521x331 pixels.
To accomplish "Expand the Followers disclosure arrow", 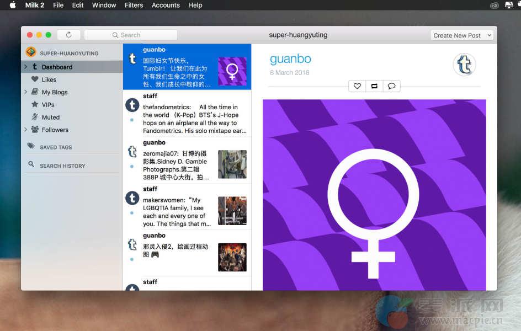I will click(x=26, y=130).
